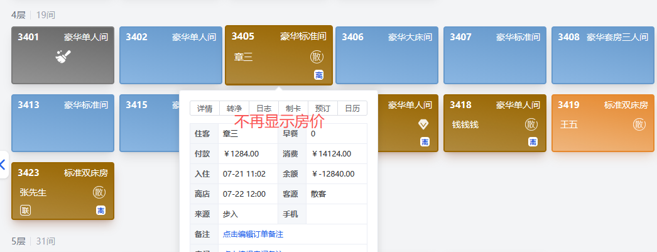Click the cleaning broom icon on room 3401
The height and width of the screenshot is (252, 657).
click(63, 56)
